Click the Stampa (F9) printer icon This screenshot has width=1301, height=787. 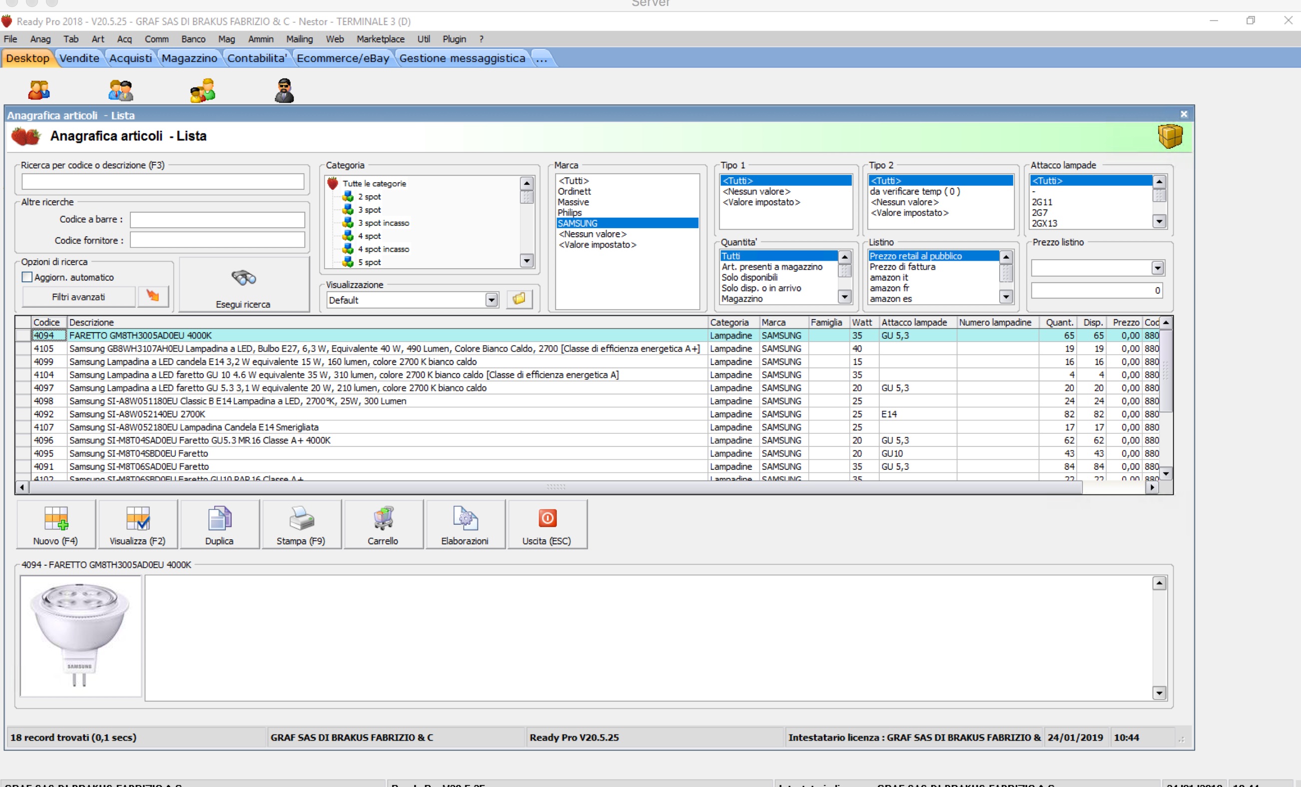(301, 519)
